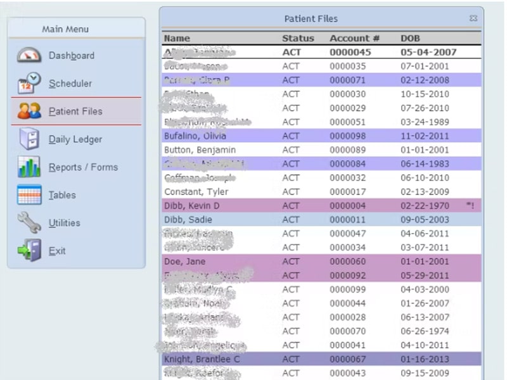Choose Dibb, Sadie in patient list
The width and height of the screenshot is (507, 380).
pyautogui.click(x=188, y=220)
